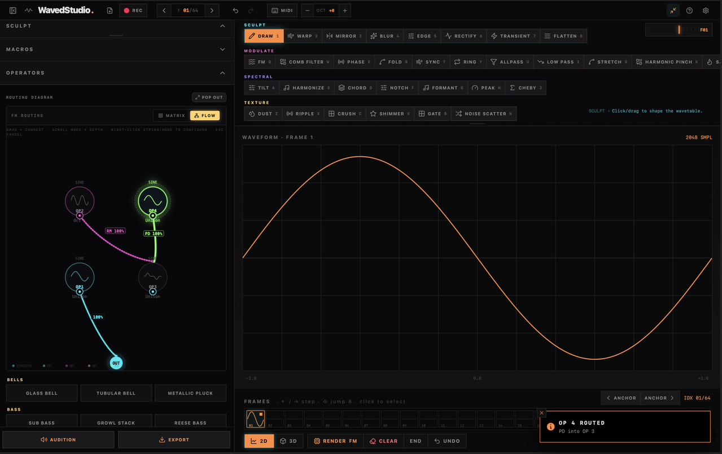Load the Glass Bell preset

tap(42, 393)
